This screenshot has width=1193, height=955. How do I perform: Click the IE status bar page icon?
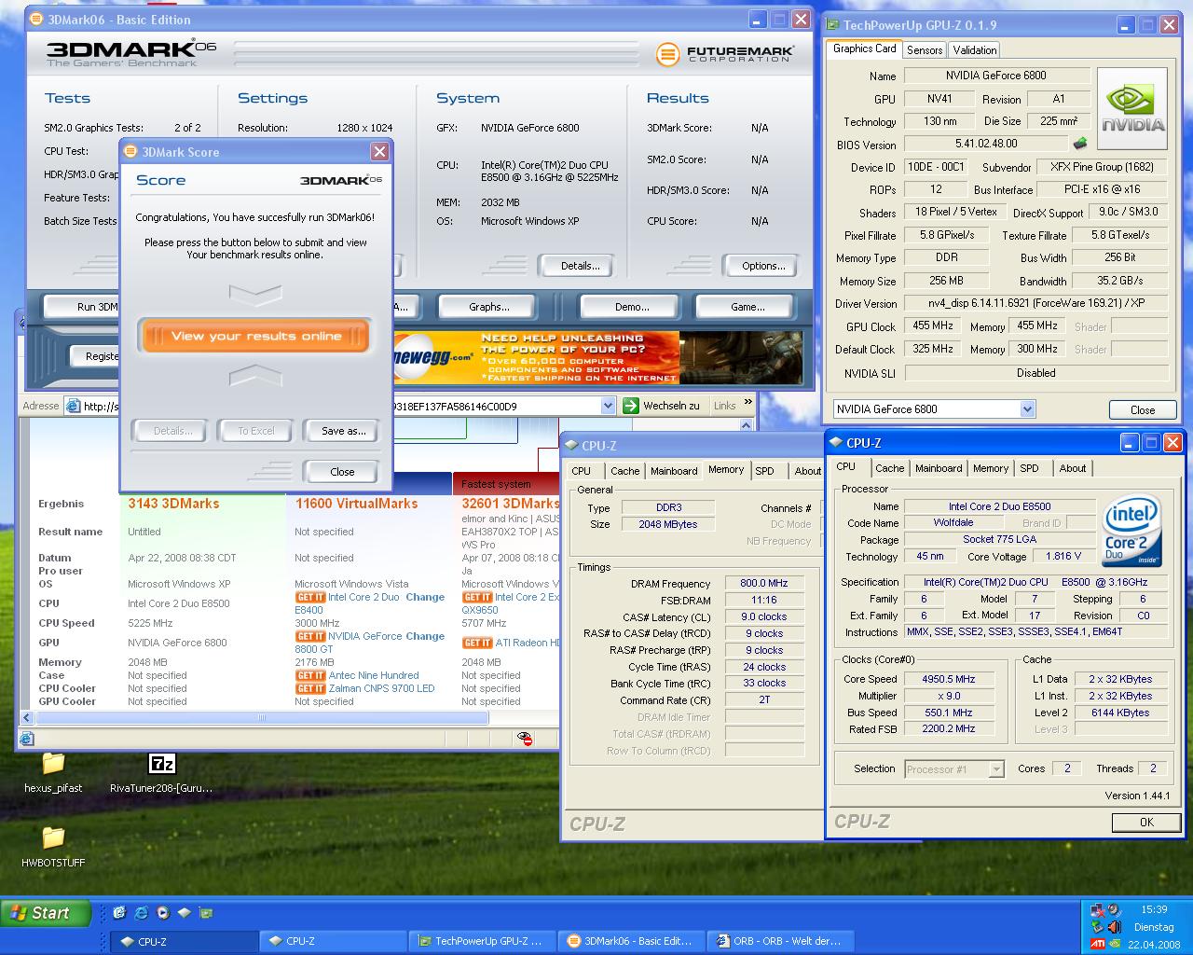click(27, 739)
